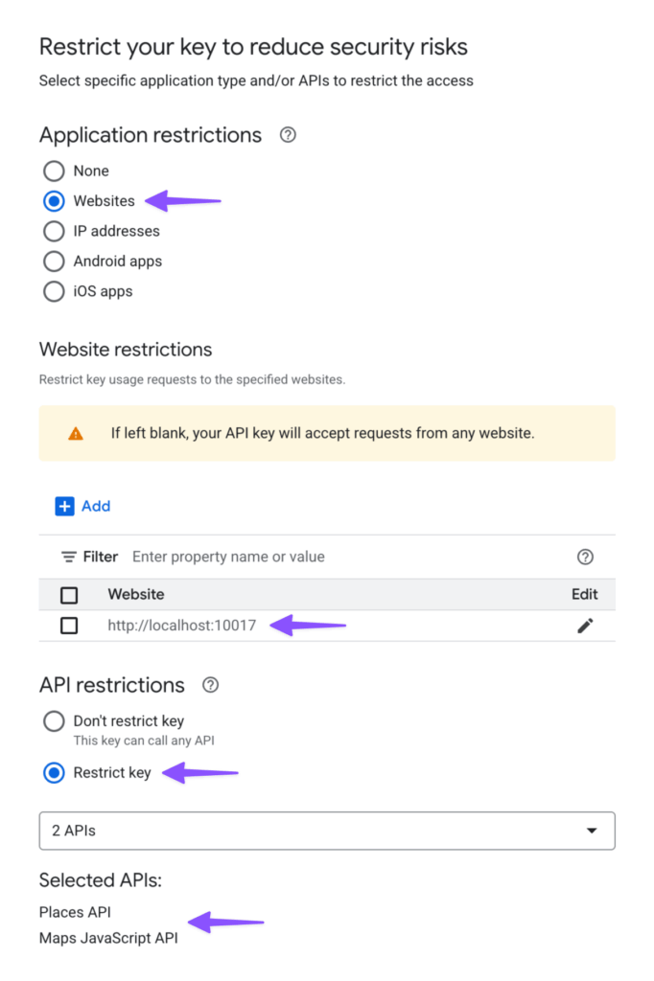Click the http://localhost:10017 website entry
654x981 pixels.
tap(182, 626)
